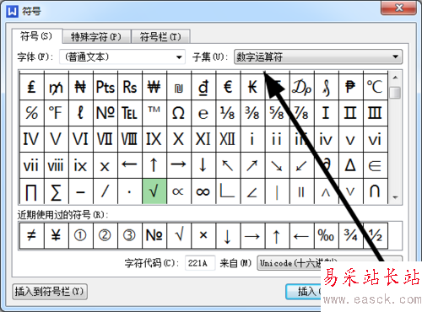422x312 pixels.
Task: Open the 来自 Unicode source dropdown
Action: 329,263
